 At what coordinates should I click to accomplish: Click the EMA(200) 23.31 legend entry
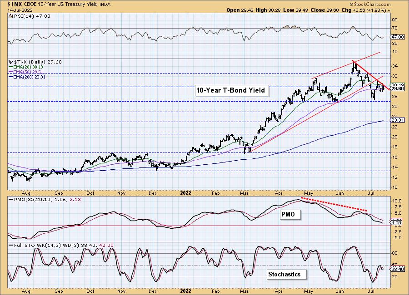tap(27, 77)
